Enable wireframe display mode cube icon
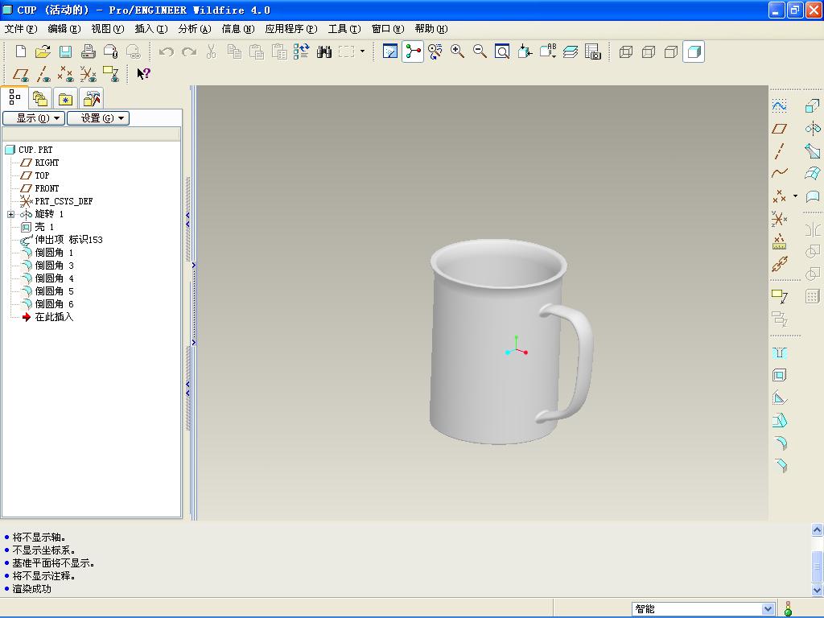Screen dimensions: 824x618 pyautogui.click(x=625, y=51)
